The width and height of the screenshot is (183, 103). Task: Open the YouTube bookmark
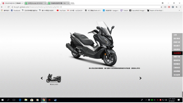tap(61, 10)
